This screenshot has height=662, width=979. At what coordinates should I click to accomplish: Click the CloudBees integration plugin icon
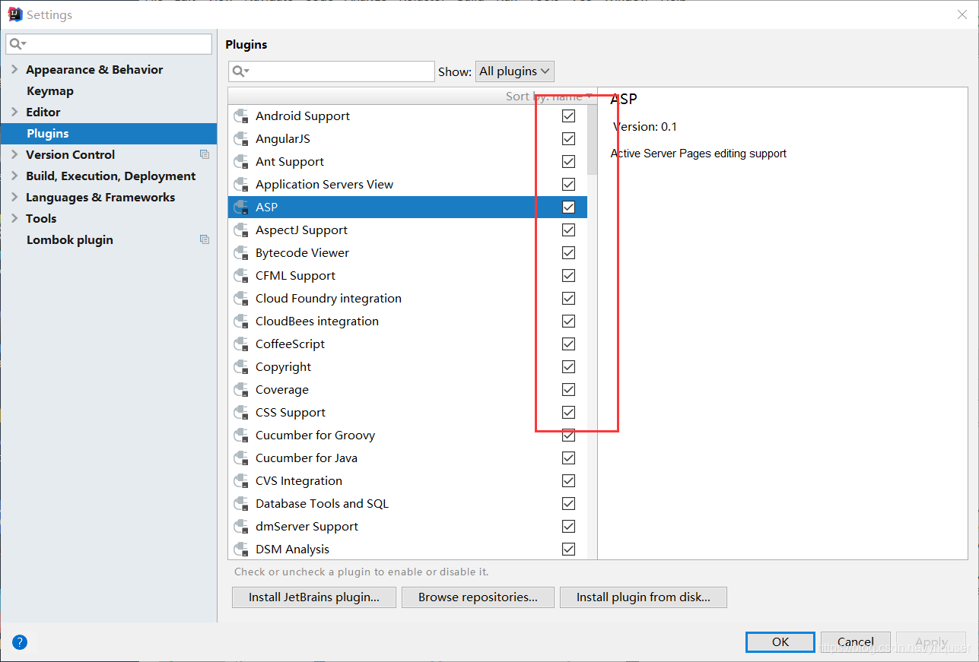point(242,321)
